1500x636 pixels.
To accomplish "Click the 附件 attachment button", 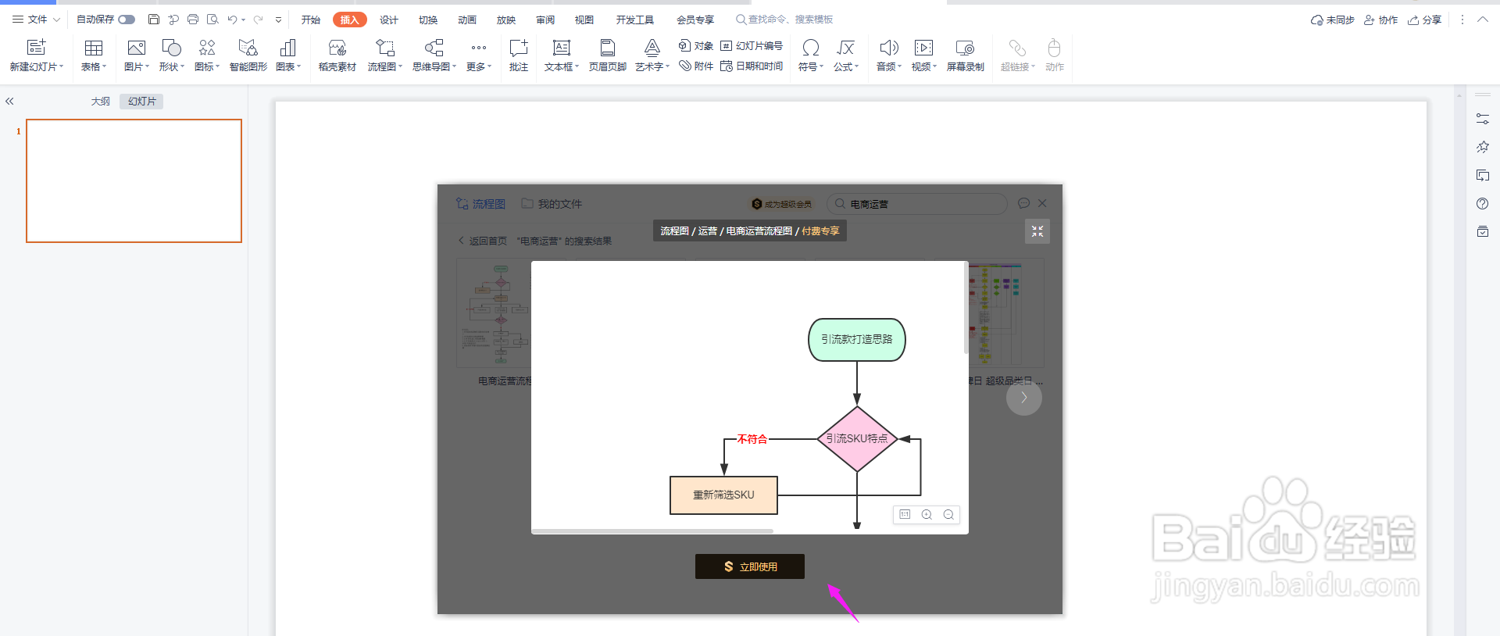I will (x=696, y=66).
